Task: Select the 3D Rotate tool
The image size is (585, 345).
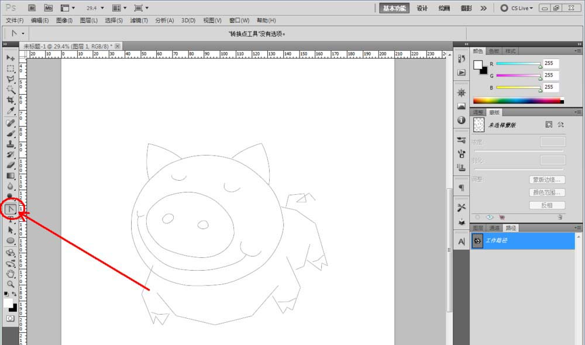Action: coord(11,253)
